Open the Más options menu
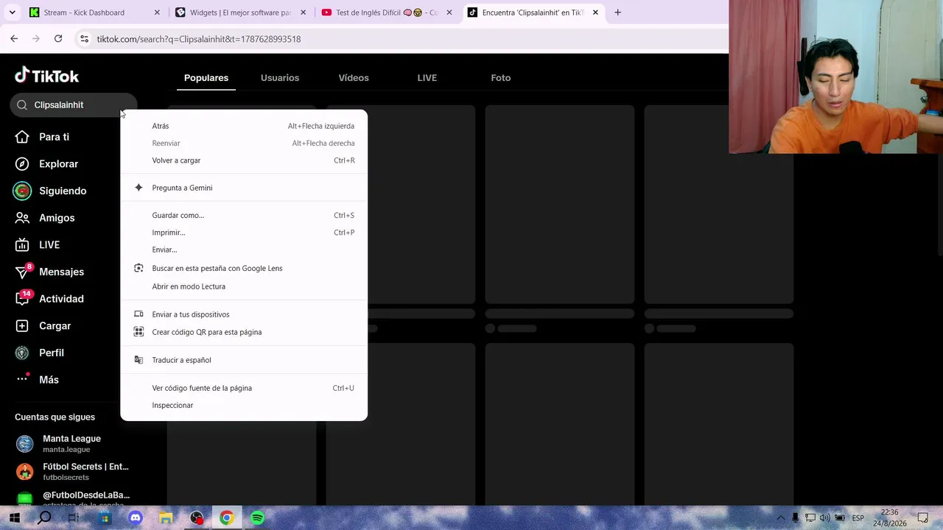The height and width of the screenshot is (530, 943). pos(38,380)
